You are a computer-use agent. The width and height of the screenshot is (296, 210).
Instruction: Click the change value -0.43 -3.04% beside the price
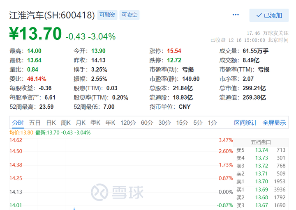90,37
